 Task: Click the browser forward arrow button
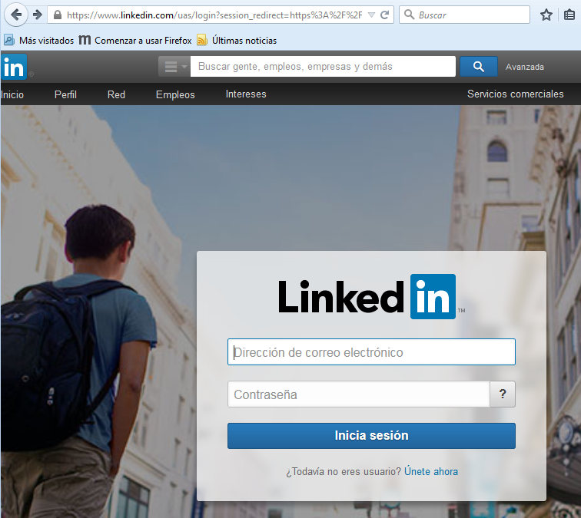click(x=36, y=15)
